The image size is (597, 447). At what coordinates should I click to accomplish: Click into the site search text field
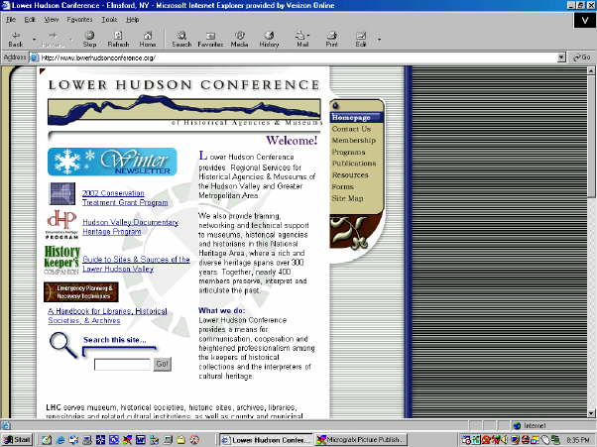(x=123, y=364)
